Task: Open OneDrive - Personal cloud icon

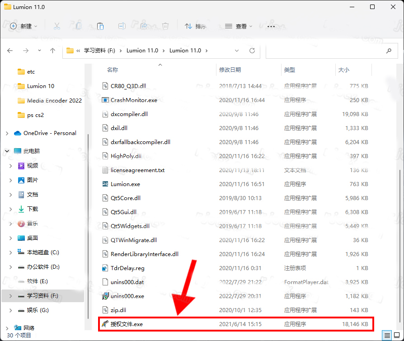Action: click(x=18, y=133)
